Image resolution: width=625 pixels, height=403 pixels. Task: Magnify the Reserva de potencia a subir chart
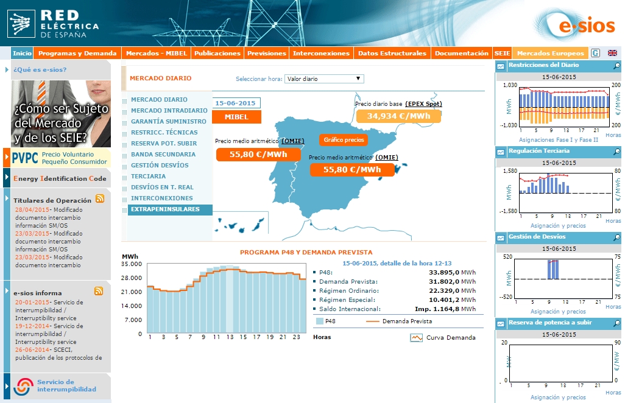tap(616, 323)
